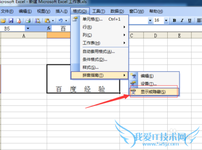This screenshot has width=202, height=150.
Task: Choose 设置(T)... in phonetic guide submenu
Action: 154,84
